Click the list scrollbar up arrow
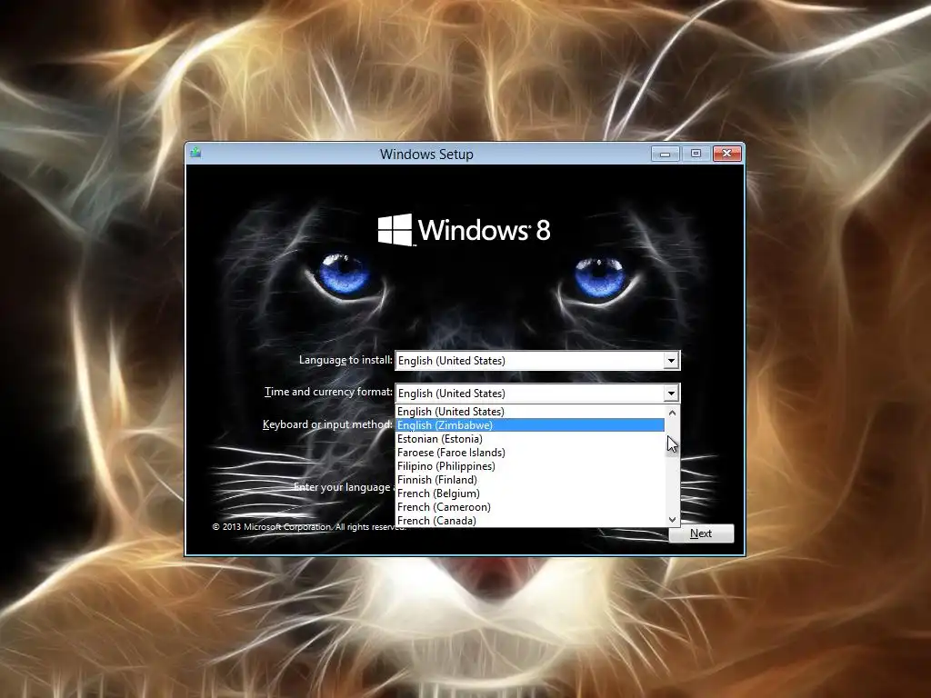The image size is (931, 698). click(x=672, y=413)
